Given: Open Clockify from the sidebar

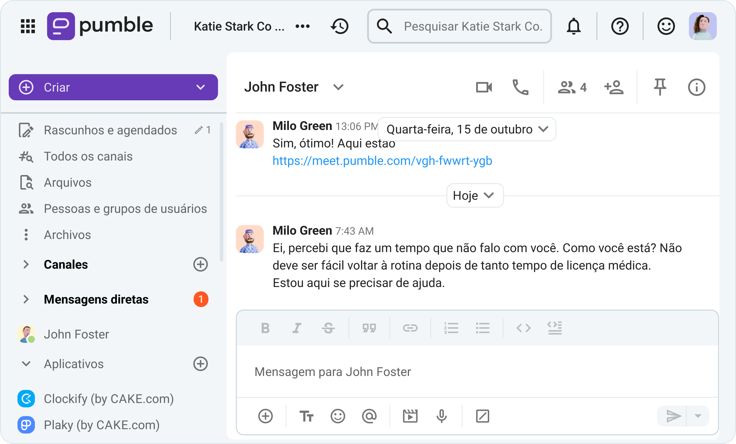Looking at the screenshot, I should point(109,399).
